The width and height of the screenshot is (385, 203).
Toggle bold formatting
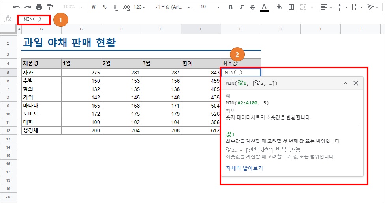pyautogui.click(x=230, y=7)
